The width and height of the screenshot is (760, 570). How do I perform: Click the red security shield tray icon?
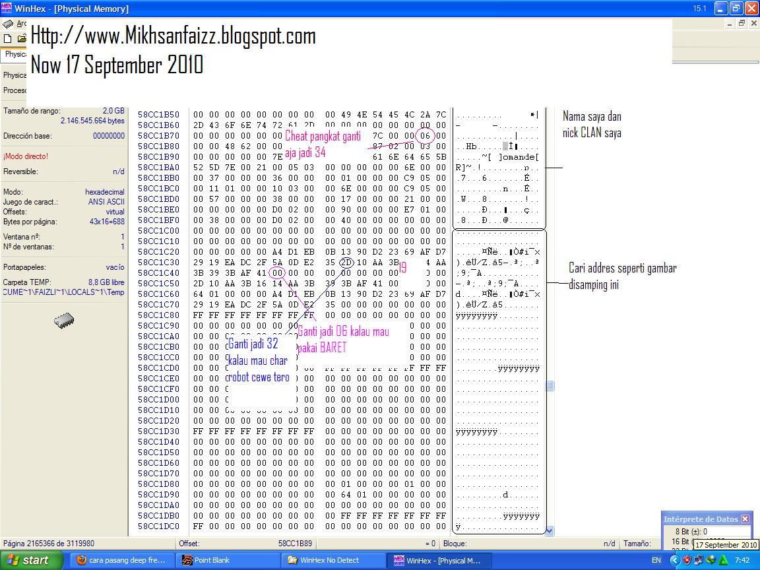click(686, 560)
